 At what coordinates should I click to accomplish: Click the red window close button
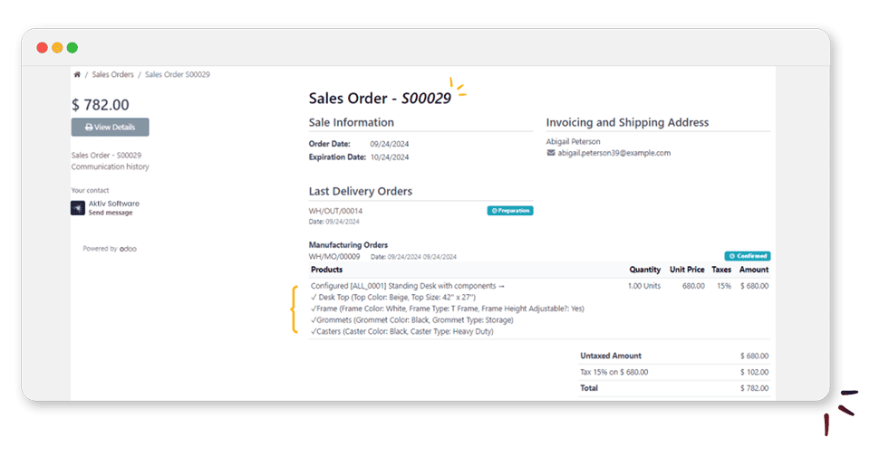click(x=42, y=48)
